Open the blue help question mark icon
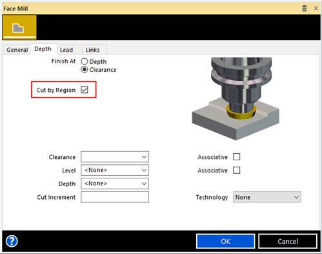This screenshot has height=254, width=322. coord(12,241)
